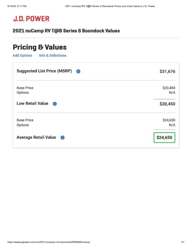The width and height of the screenshot is (192, 248).
Task: Select the green-boxed $24,650 value
Action: [164, 138]
